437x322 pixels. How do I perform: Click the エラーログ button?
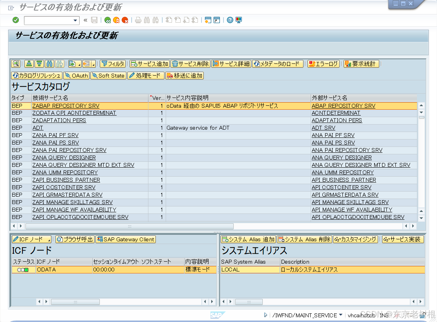(x=324, y=64)
